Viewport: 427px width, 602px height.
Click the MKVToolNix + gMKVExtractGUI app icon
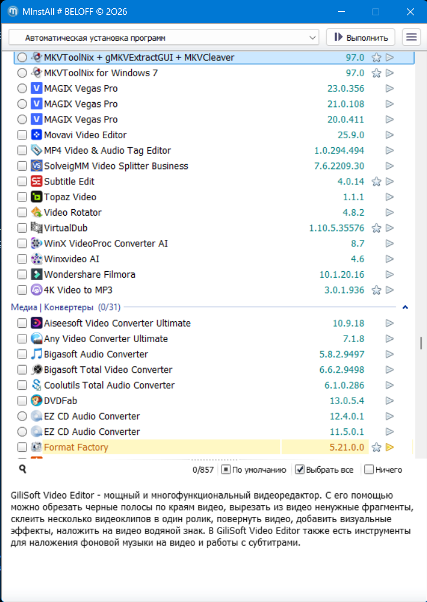pyautogui.click(x=36, y=57)
